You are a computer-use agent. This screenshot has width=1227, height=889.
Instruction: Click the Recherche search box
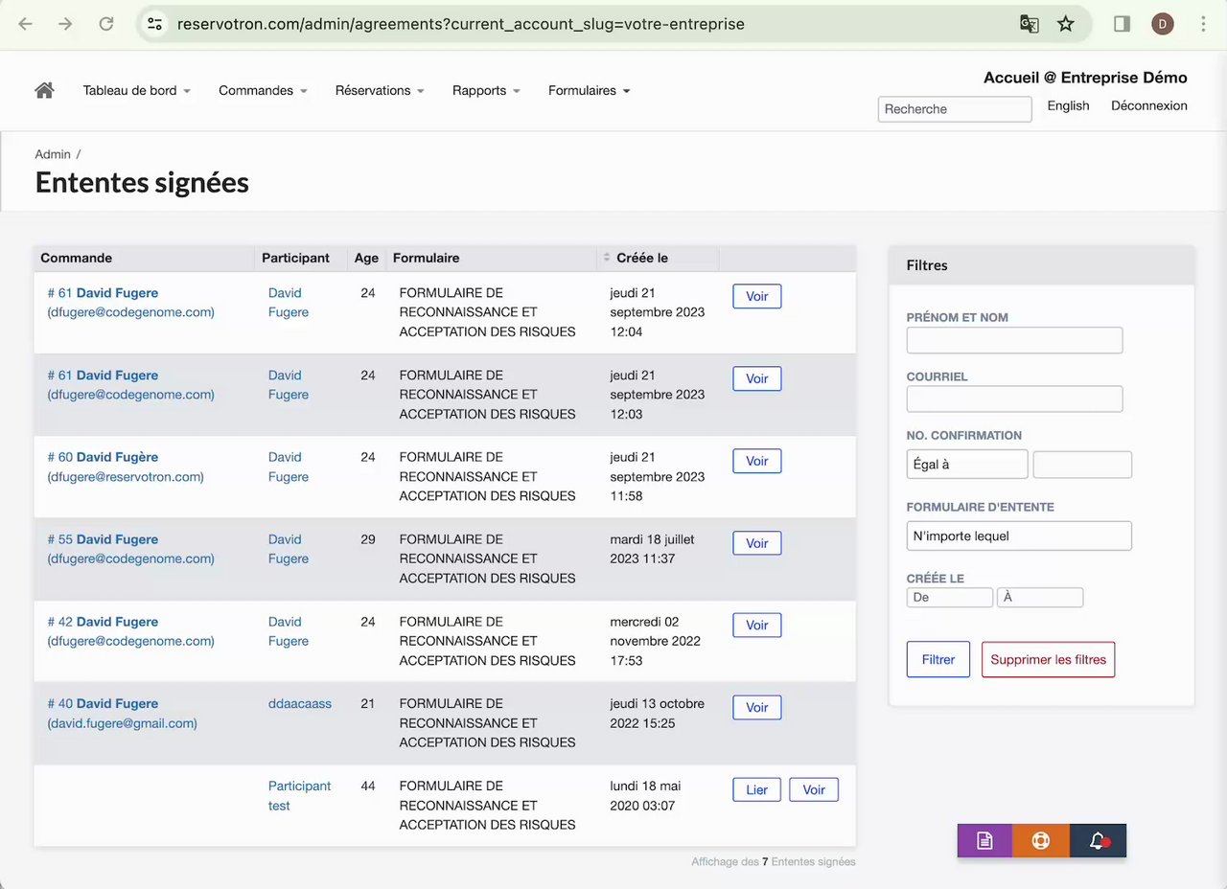coord(954,109)
